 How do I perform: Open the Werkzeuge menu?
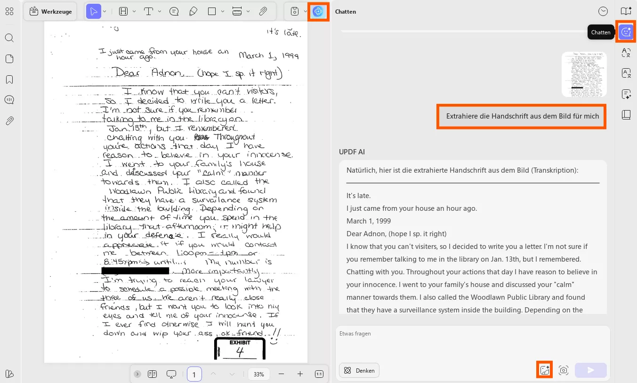pos(50,11)
